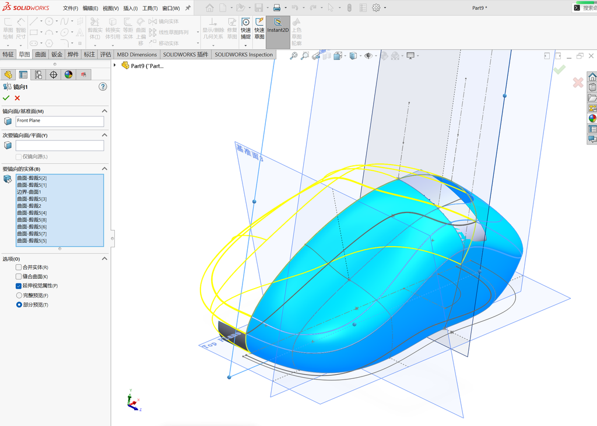597x426 pixels.
Task: Open 文件(F) menu
Action: pyautogui.click(x=71, y=8)
